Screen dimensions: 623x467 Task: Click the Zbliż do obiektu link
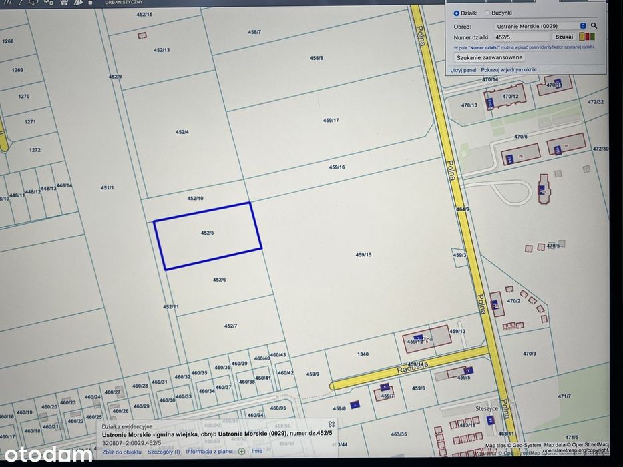[122, 452]
